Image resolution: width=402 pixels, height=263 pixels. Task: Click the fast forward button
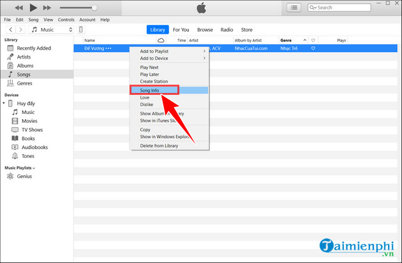coord(47,8)
